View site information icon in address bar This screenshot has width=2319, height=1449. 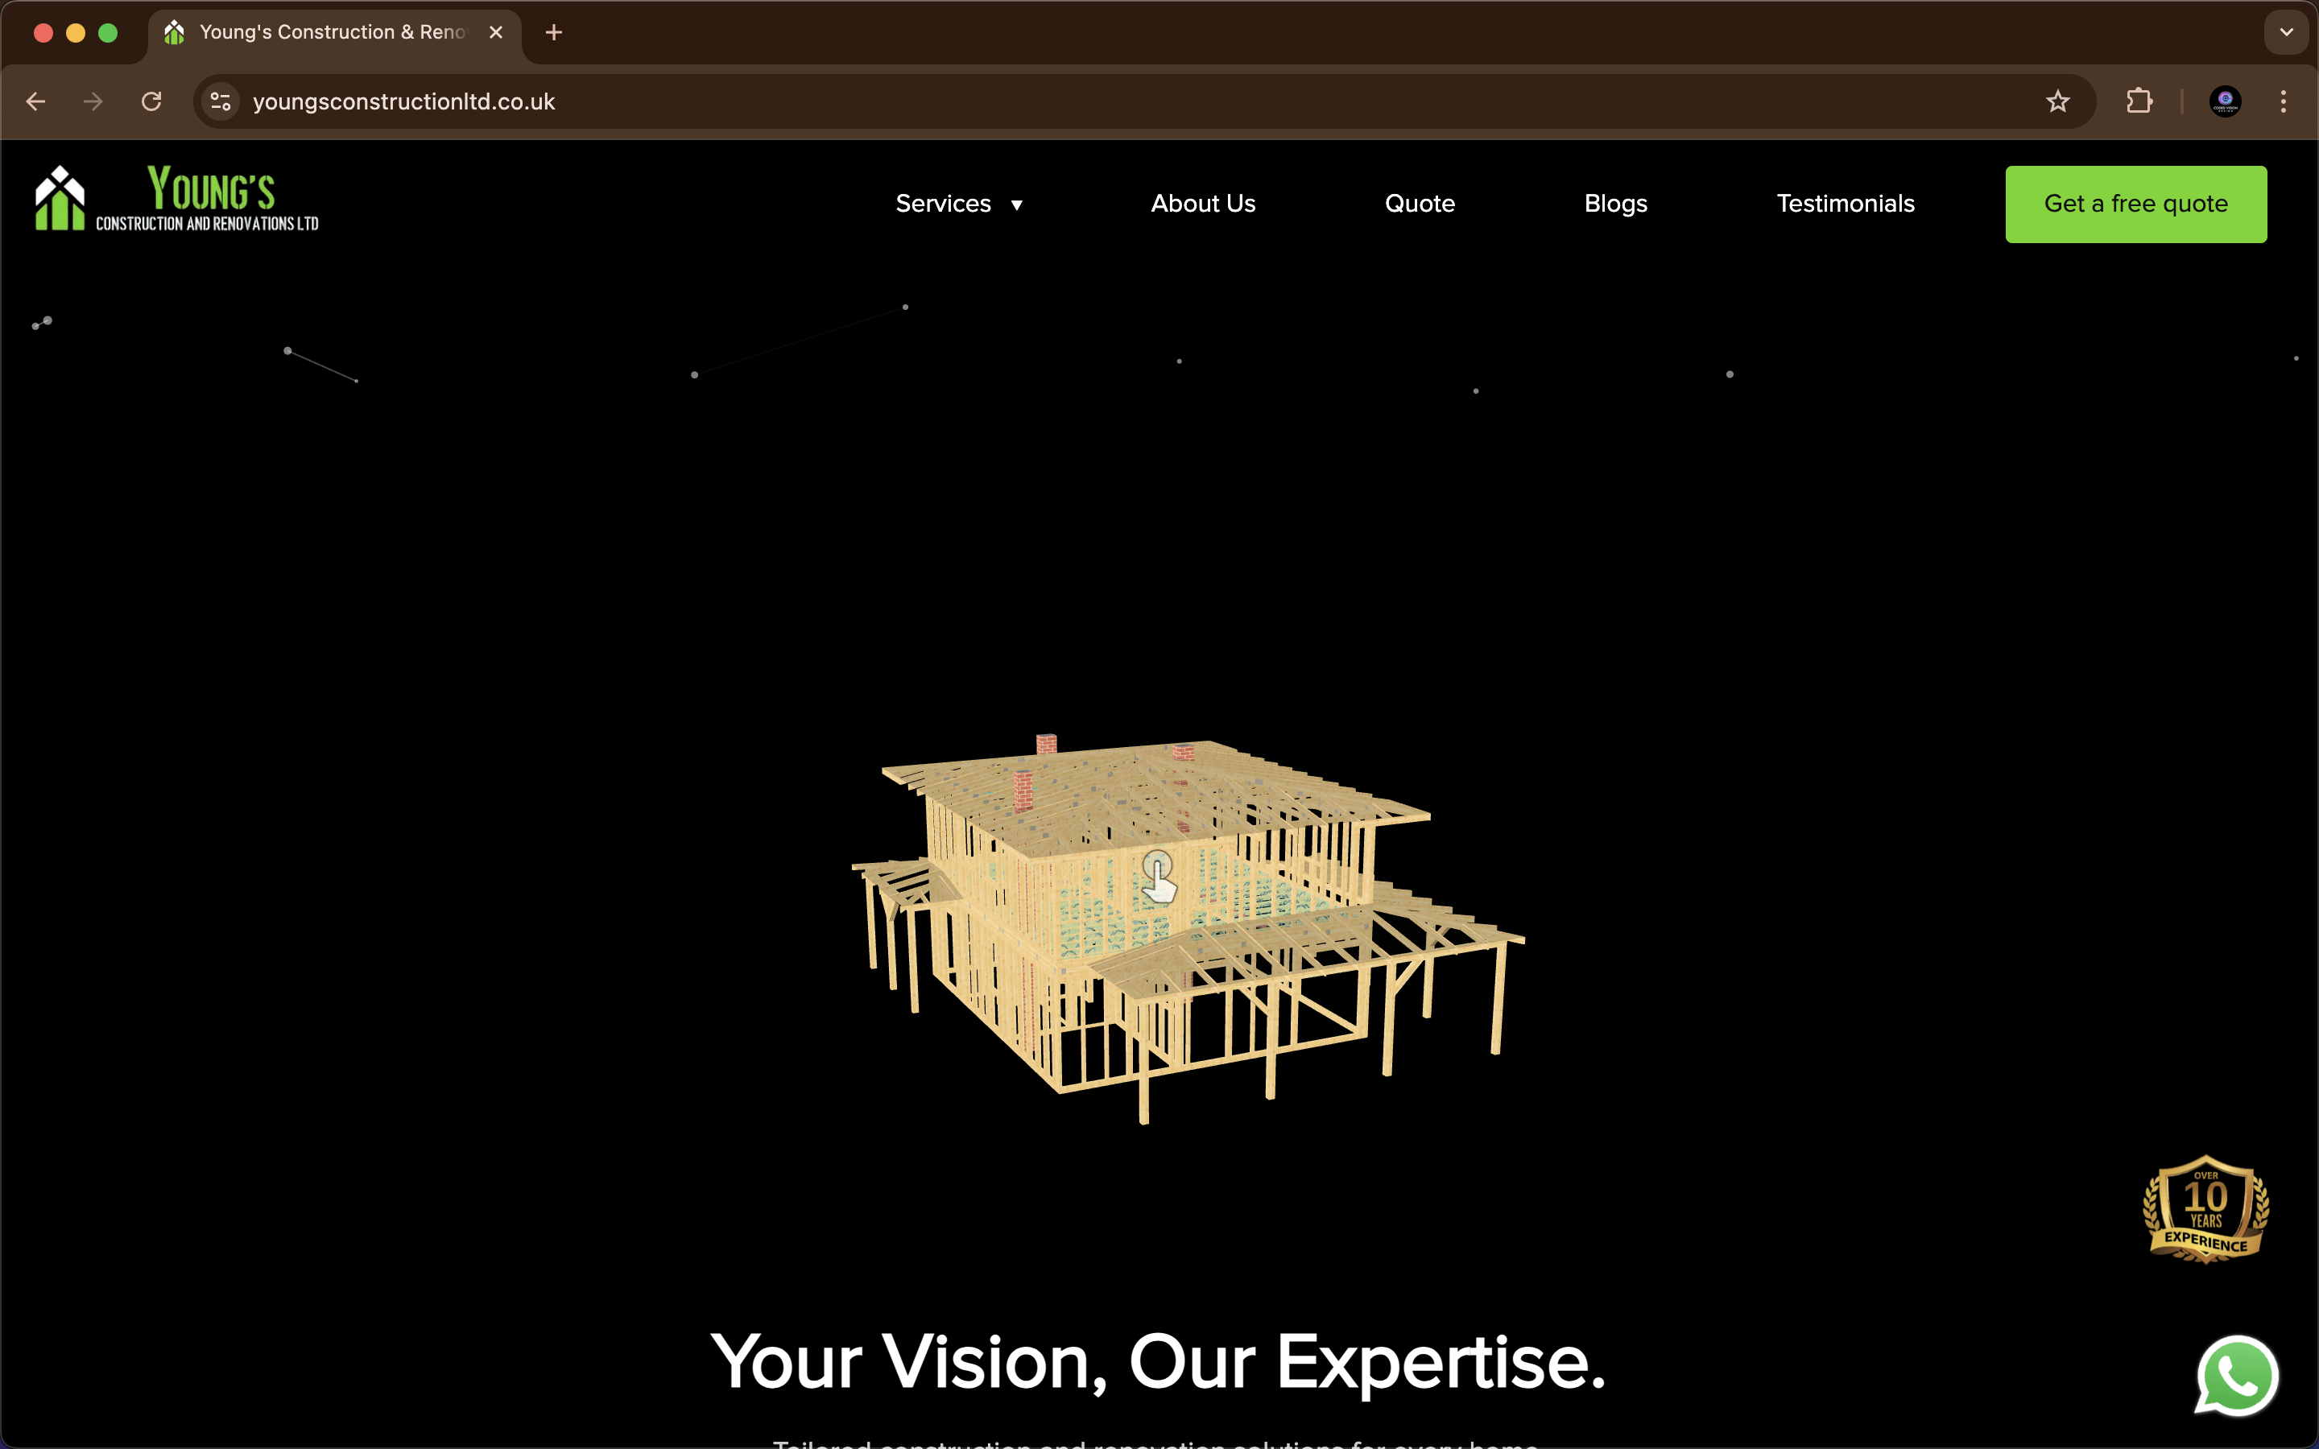221,101
